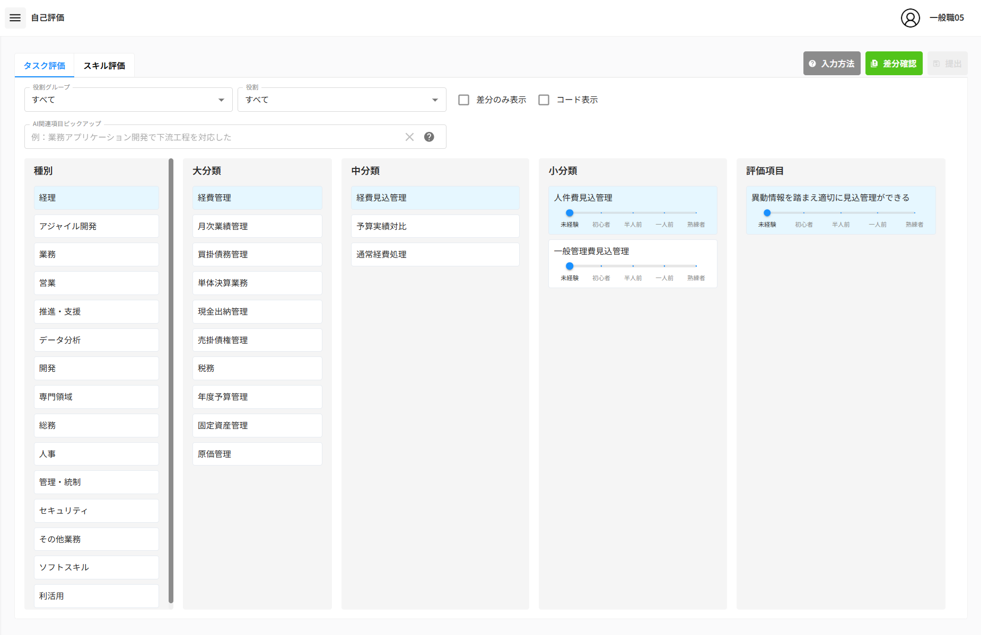
Task: Select 人事 category item
Action: point(97,454)
